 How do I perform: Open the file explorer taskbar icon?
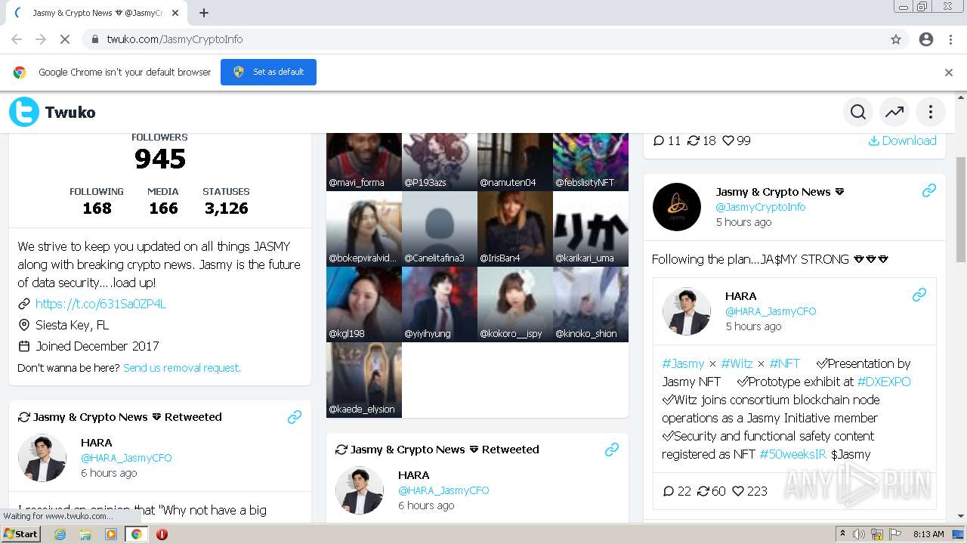pyautogui.click(x=85, y=534)
